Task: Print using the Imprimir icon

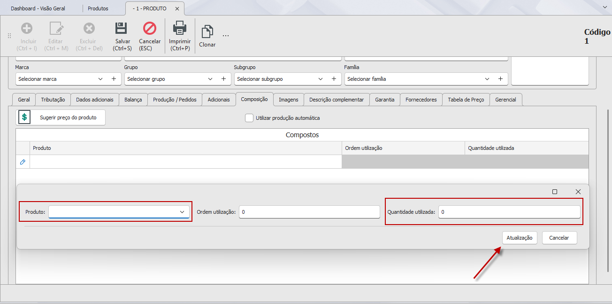Action: [x=180, y=28]
